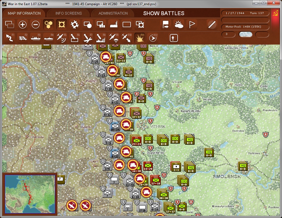Toggle the hex grid display
Image resolution: width=282 pixels, height=218 pixels.
click(x=49, y=25)
